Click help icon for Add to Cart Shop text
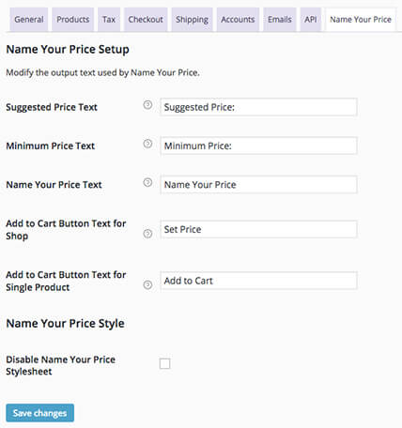402x428 pixels. click(x=147, y=234)
